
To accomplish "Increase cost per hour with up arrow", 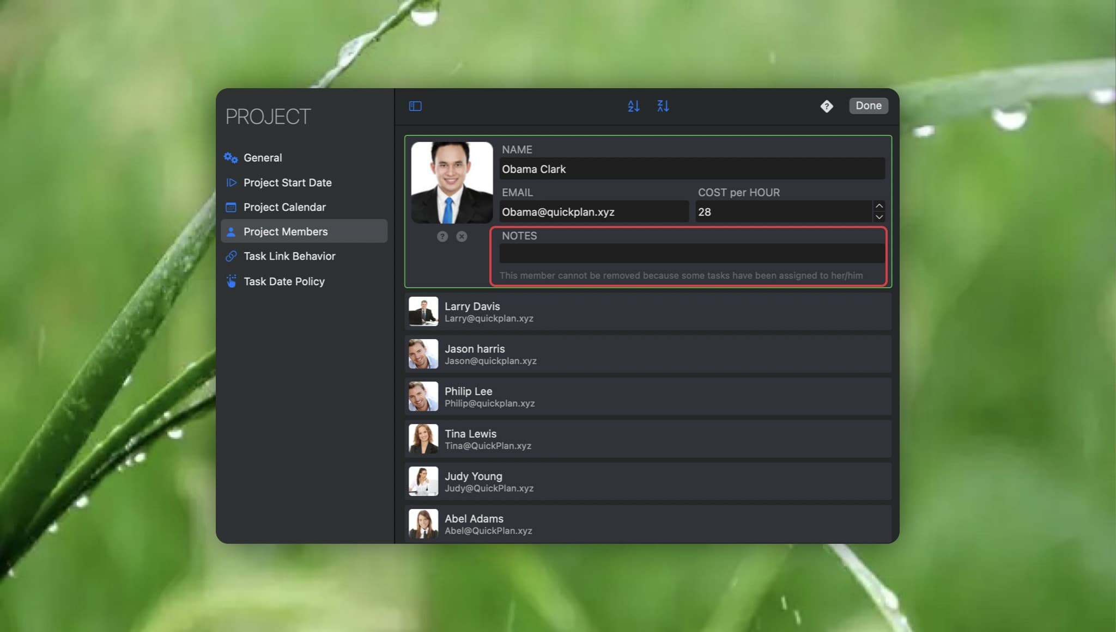I will click(x=878, y=206).
